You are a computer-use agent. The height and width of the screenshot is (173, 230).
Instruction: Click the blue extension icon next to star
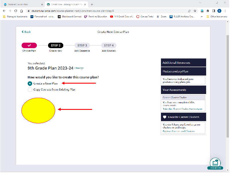pyautogui.click(x=202, y=11)
